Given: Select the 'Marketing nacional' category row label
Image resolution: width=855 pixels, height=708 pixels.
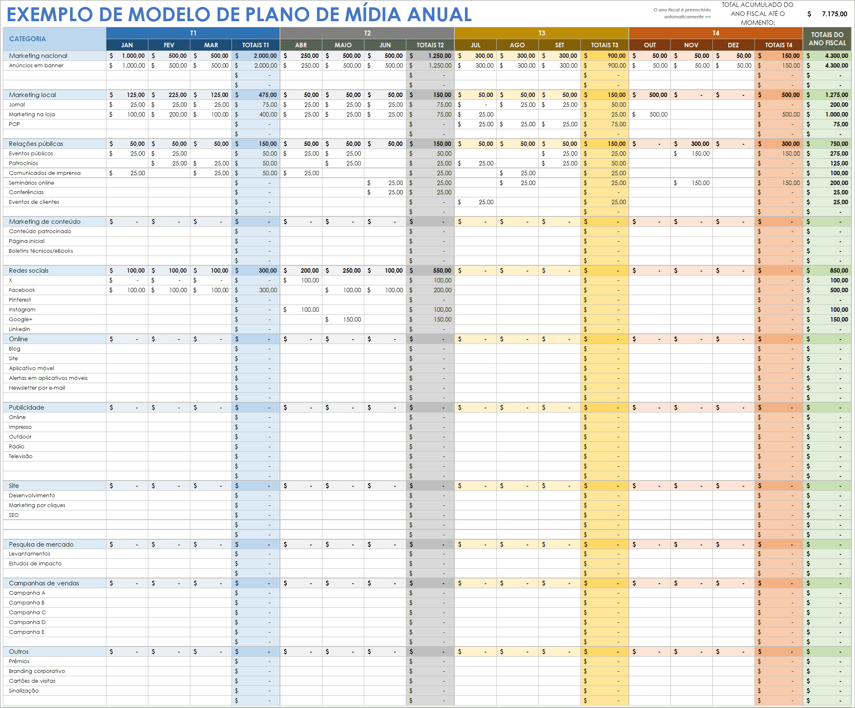Looking at the screenshot, I should click(x=38, y=55).
